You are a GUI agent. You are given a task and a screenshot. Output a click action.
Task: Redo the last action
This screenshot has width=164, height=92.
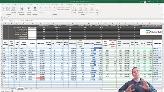point(8,17)
